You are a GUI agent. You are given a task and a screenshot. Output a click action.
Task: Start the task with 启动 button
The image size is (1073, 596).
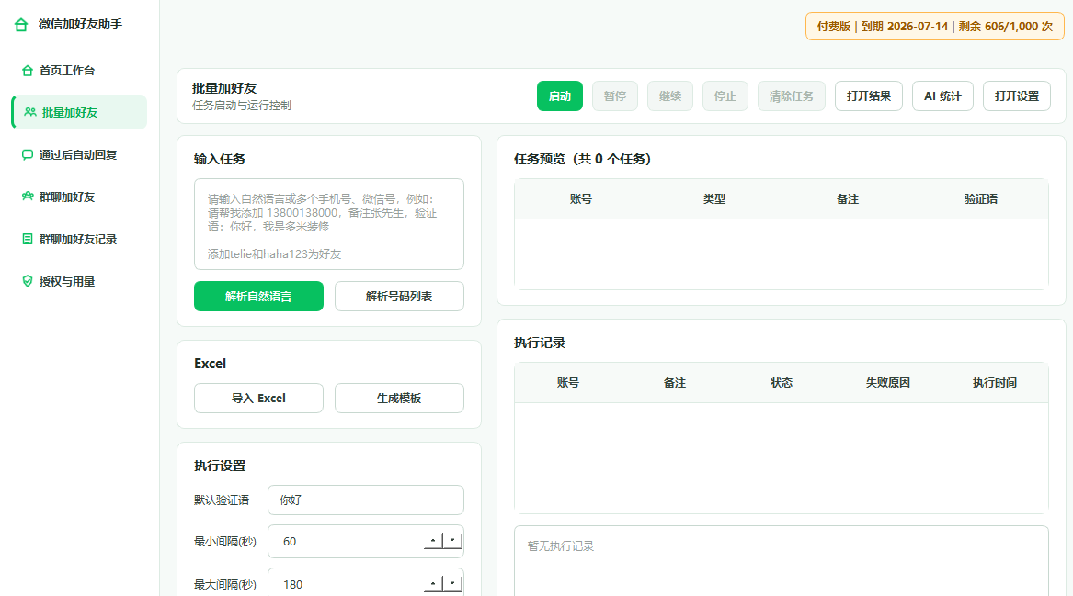560,96
